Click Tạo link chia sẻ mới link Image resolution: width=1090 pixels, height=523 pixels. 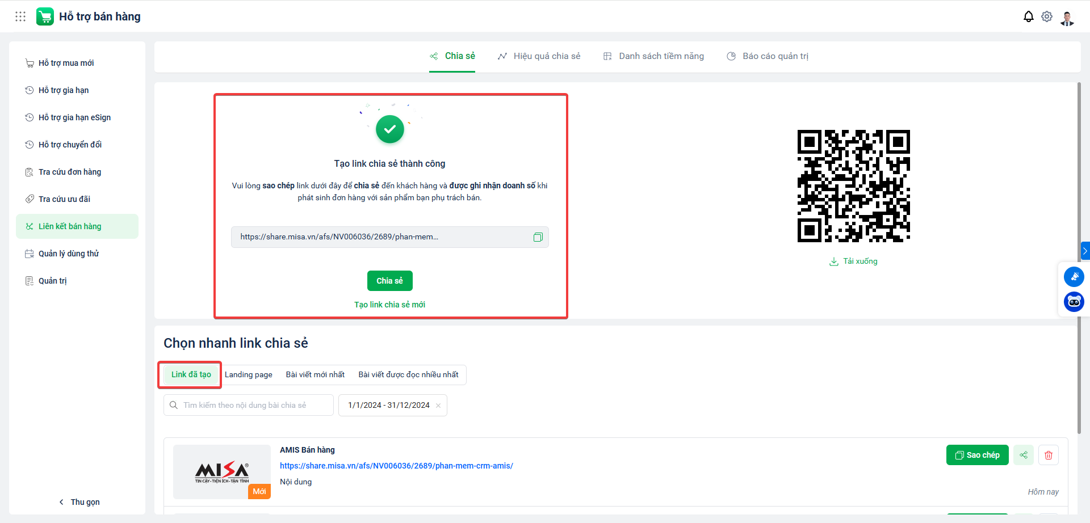[390, 305]
